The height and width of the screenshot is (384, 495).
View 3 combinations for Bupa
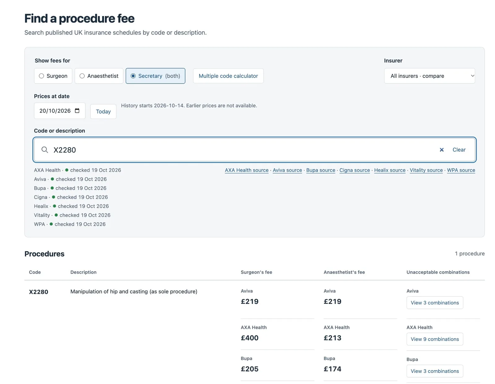coord(435,371)
